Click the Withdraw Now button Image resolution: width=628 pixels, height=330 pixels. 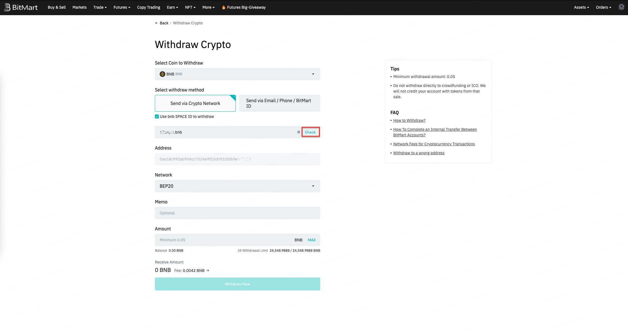(238, 284)
